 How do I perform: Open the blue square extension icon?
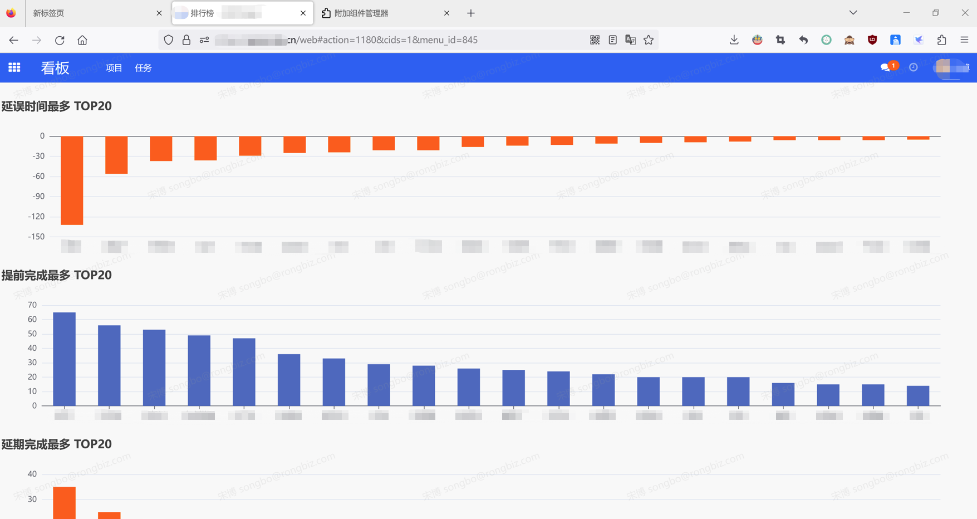coord(895,40)
